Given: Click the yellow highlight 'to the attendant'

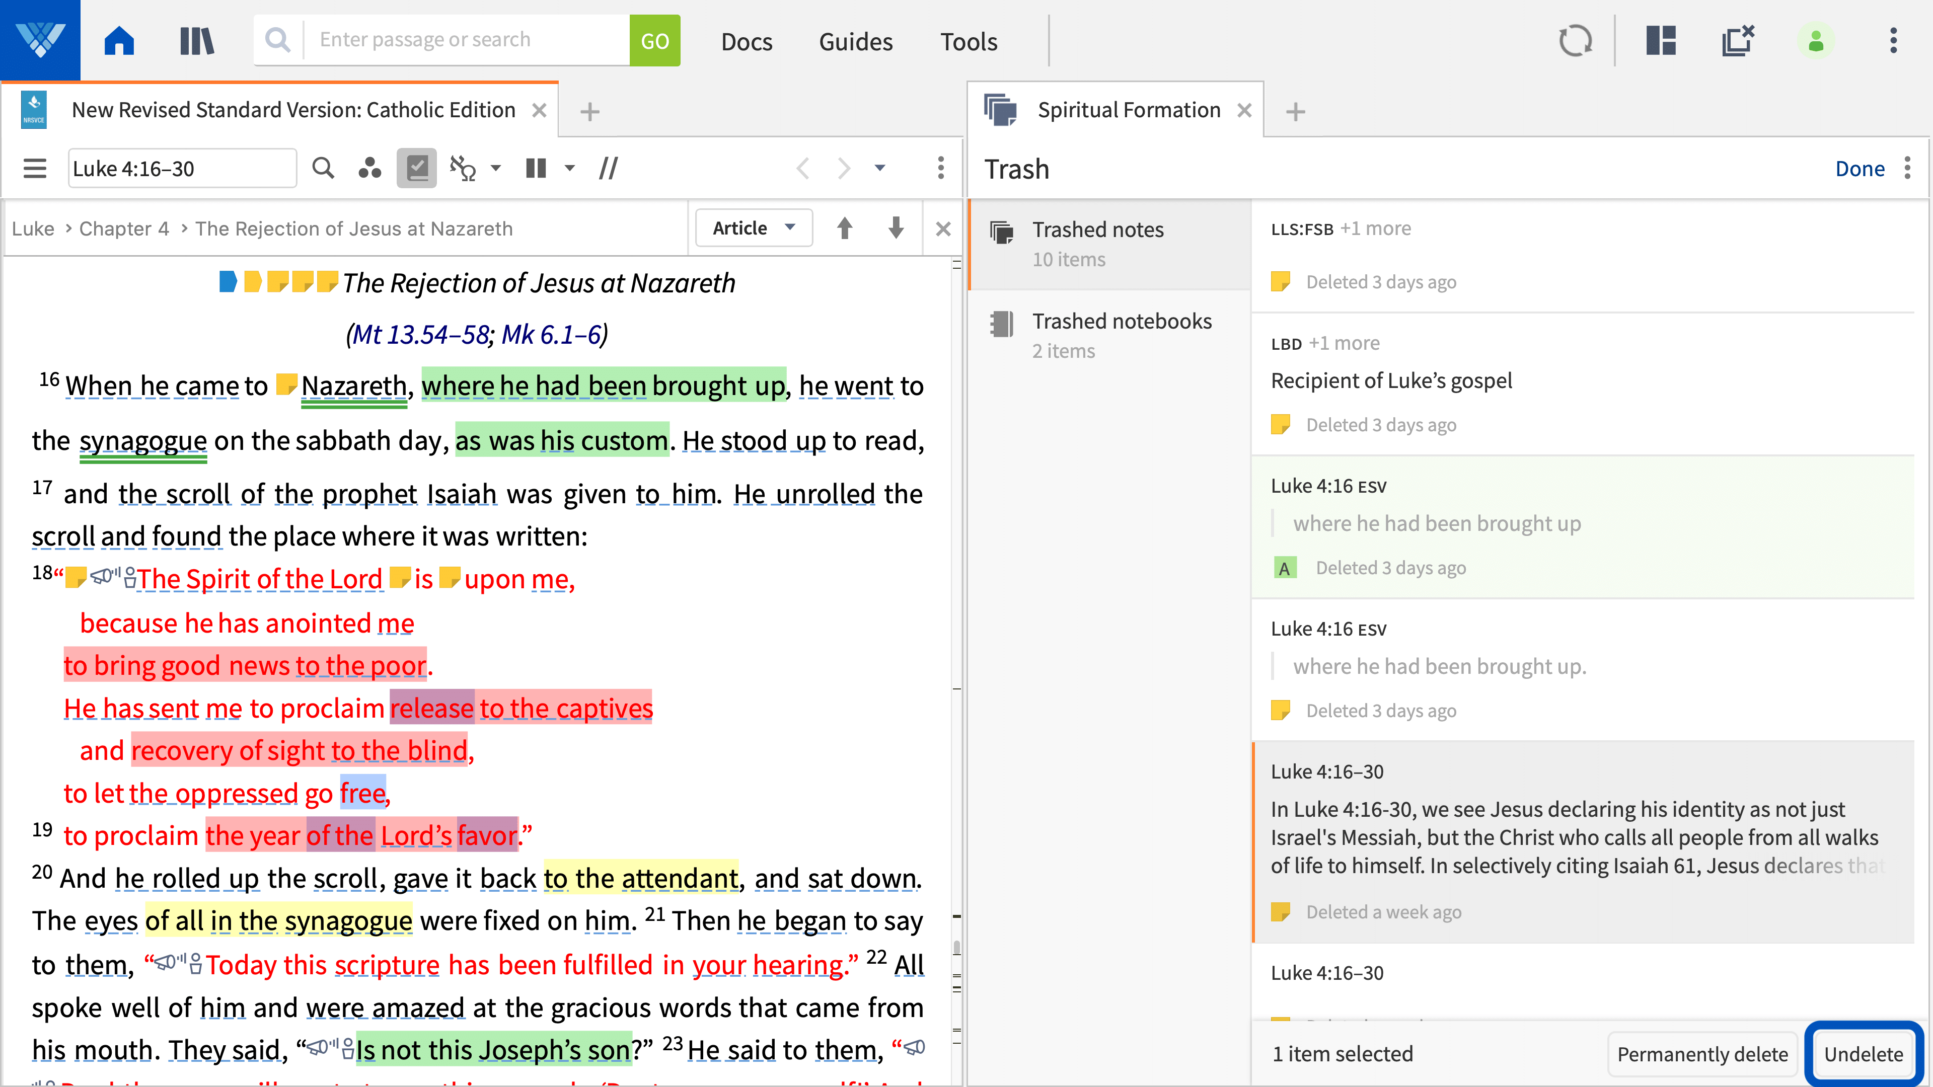Looking at the screenshot, I should tap(642, 878).
